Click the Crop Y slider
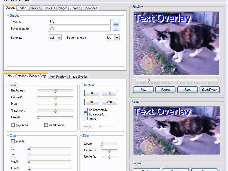This screenshot has height=171, width=228. tap(50, 155)
